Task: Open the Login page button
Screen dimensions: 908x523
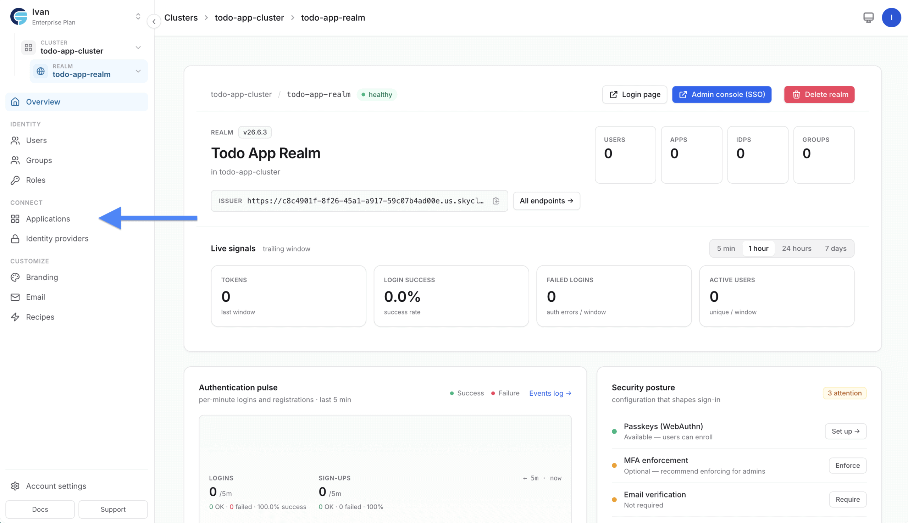Action: [635, 94]
